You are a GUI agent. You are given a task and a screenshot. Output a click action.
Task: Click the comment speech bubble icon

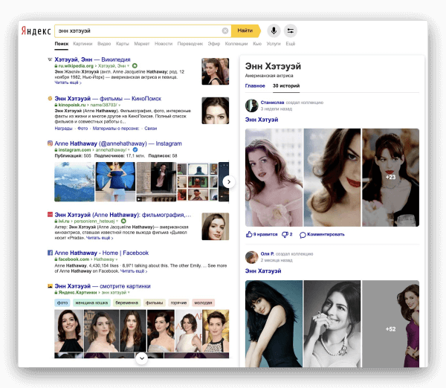click(303, 234)
